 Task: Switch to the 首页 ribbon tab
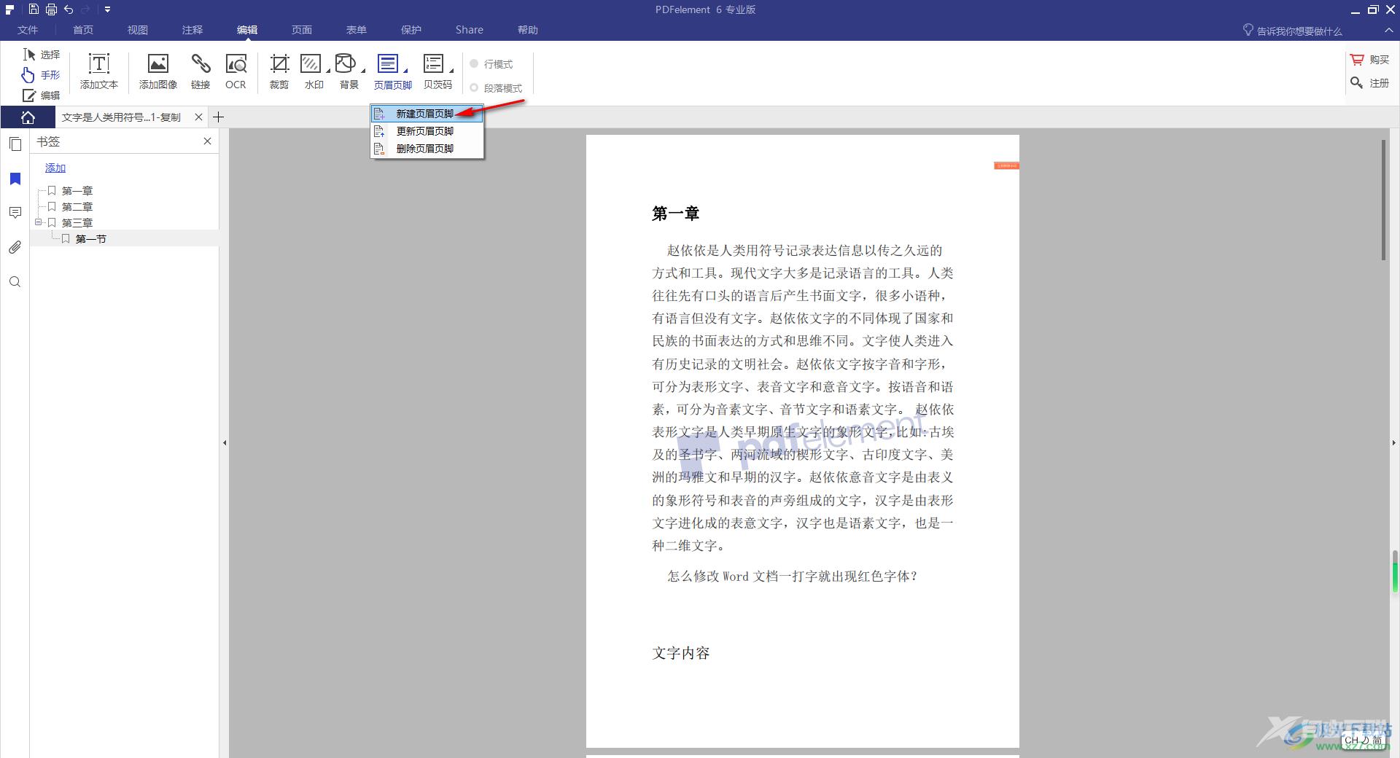[83, 30]
